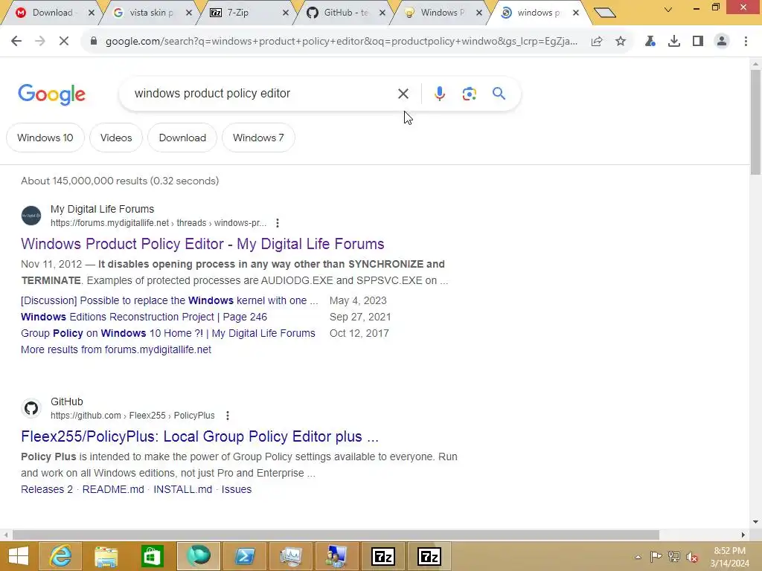Click the My Digital Life site favicon

click(x=31, y=216)
